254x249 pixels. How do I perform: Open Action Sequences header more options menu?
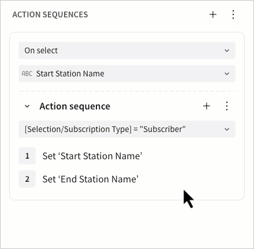pos(233,14)
